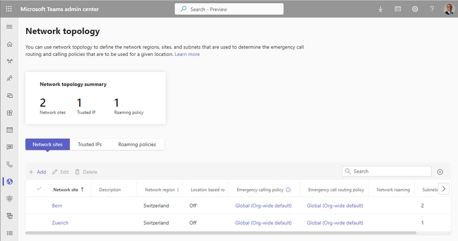Open Bern's emergency calling policy link
Screen dimensions: 458x241
(x=263, y=206)
